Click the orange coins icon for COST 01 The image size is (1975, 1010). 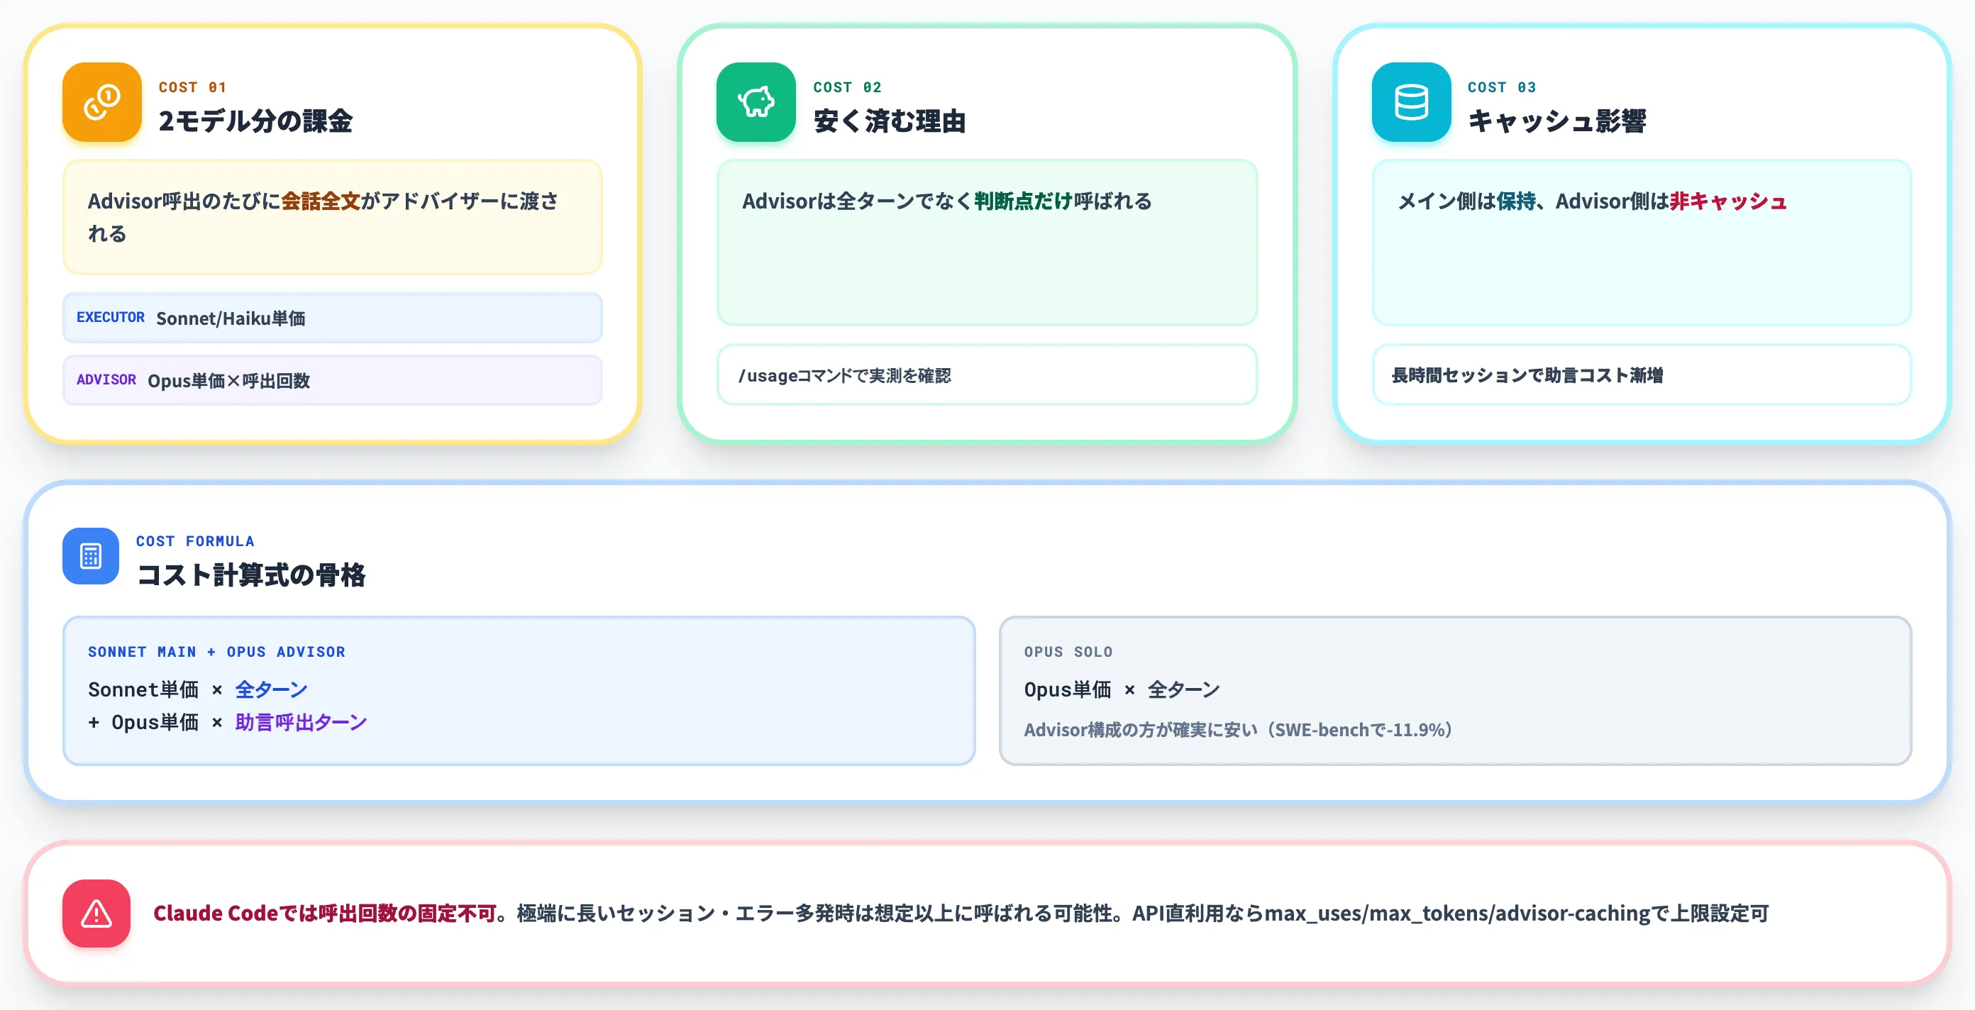(x=102, y=102)
